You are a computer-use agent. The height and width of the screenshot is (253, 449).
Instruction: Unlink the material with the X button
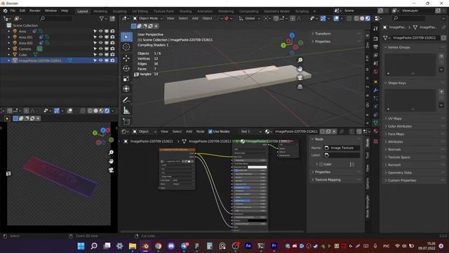(x=334, y=131)
